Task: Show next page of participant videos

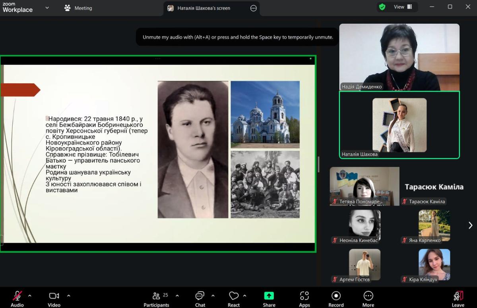Action: pos(470,225)
